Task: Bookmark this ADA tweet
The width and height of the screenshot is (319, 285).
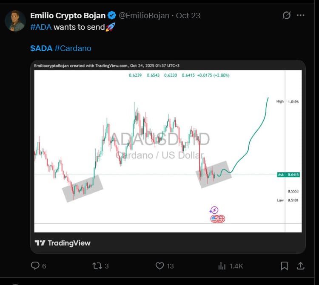Action: click(x=284, y=266)
